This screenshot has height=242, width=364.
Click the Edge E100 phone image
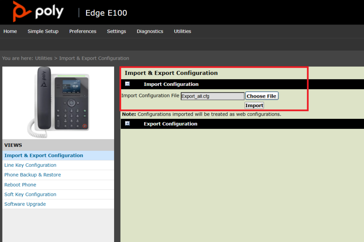coord(58,102)
